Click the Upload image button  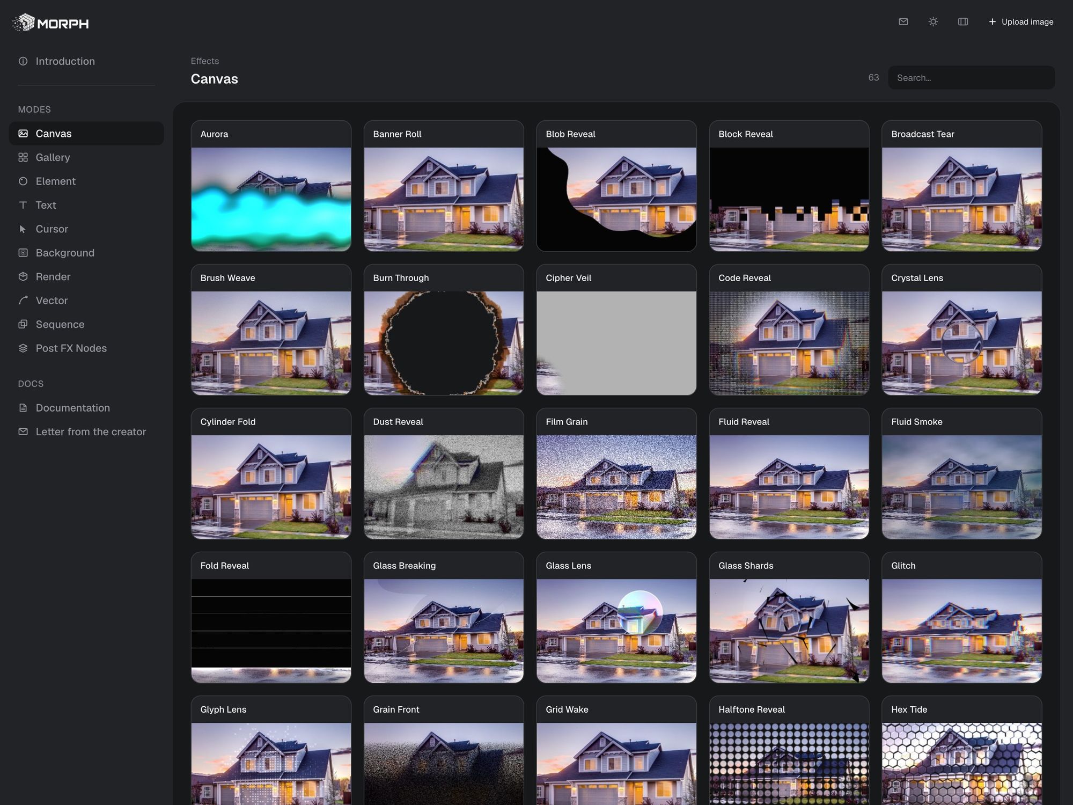pos(1020,21)
